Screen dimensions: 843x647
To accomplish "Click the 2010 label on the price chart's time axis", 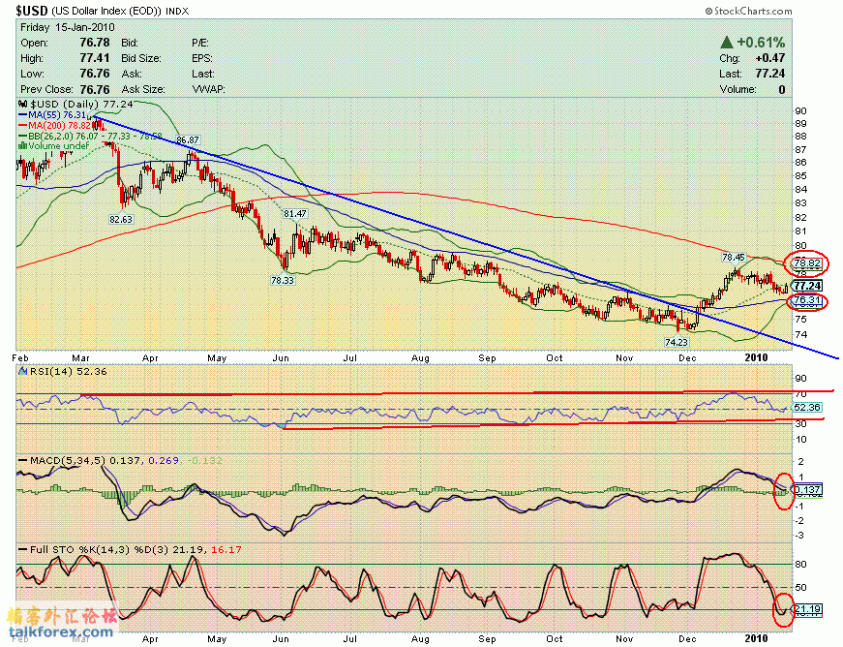I will click(x=756, y=357).
